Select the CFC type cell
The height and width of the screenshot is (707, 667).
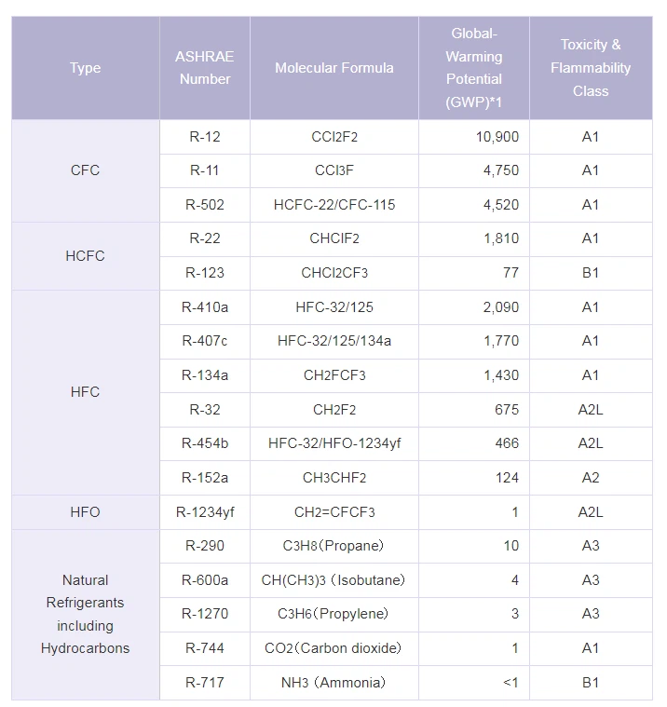85,170
